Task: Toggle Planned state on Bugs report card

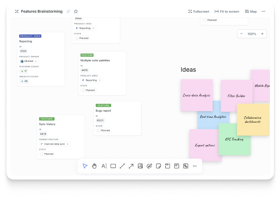Action: tap(104, 130)
